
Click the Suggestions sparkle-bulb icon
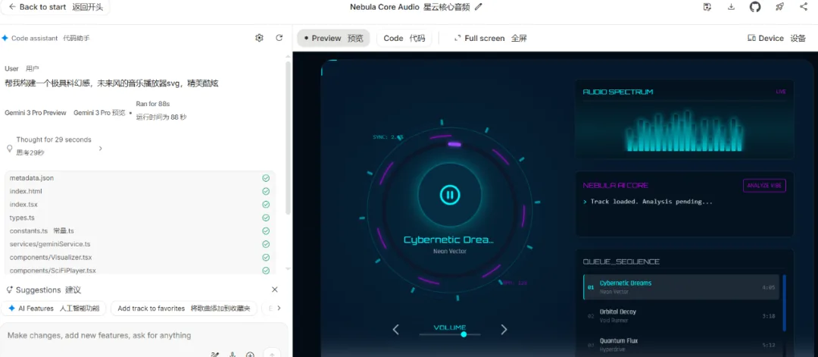pos(9,290)
